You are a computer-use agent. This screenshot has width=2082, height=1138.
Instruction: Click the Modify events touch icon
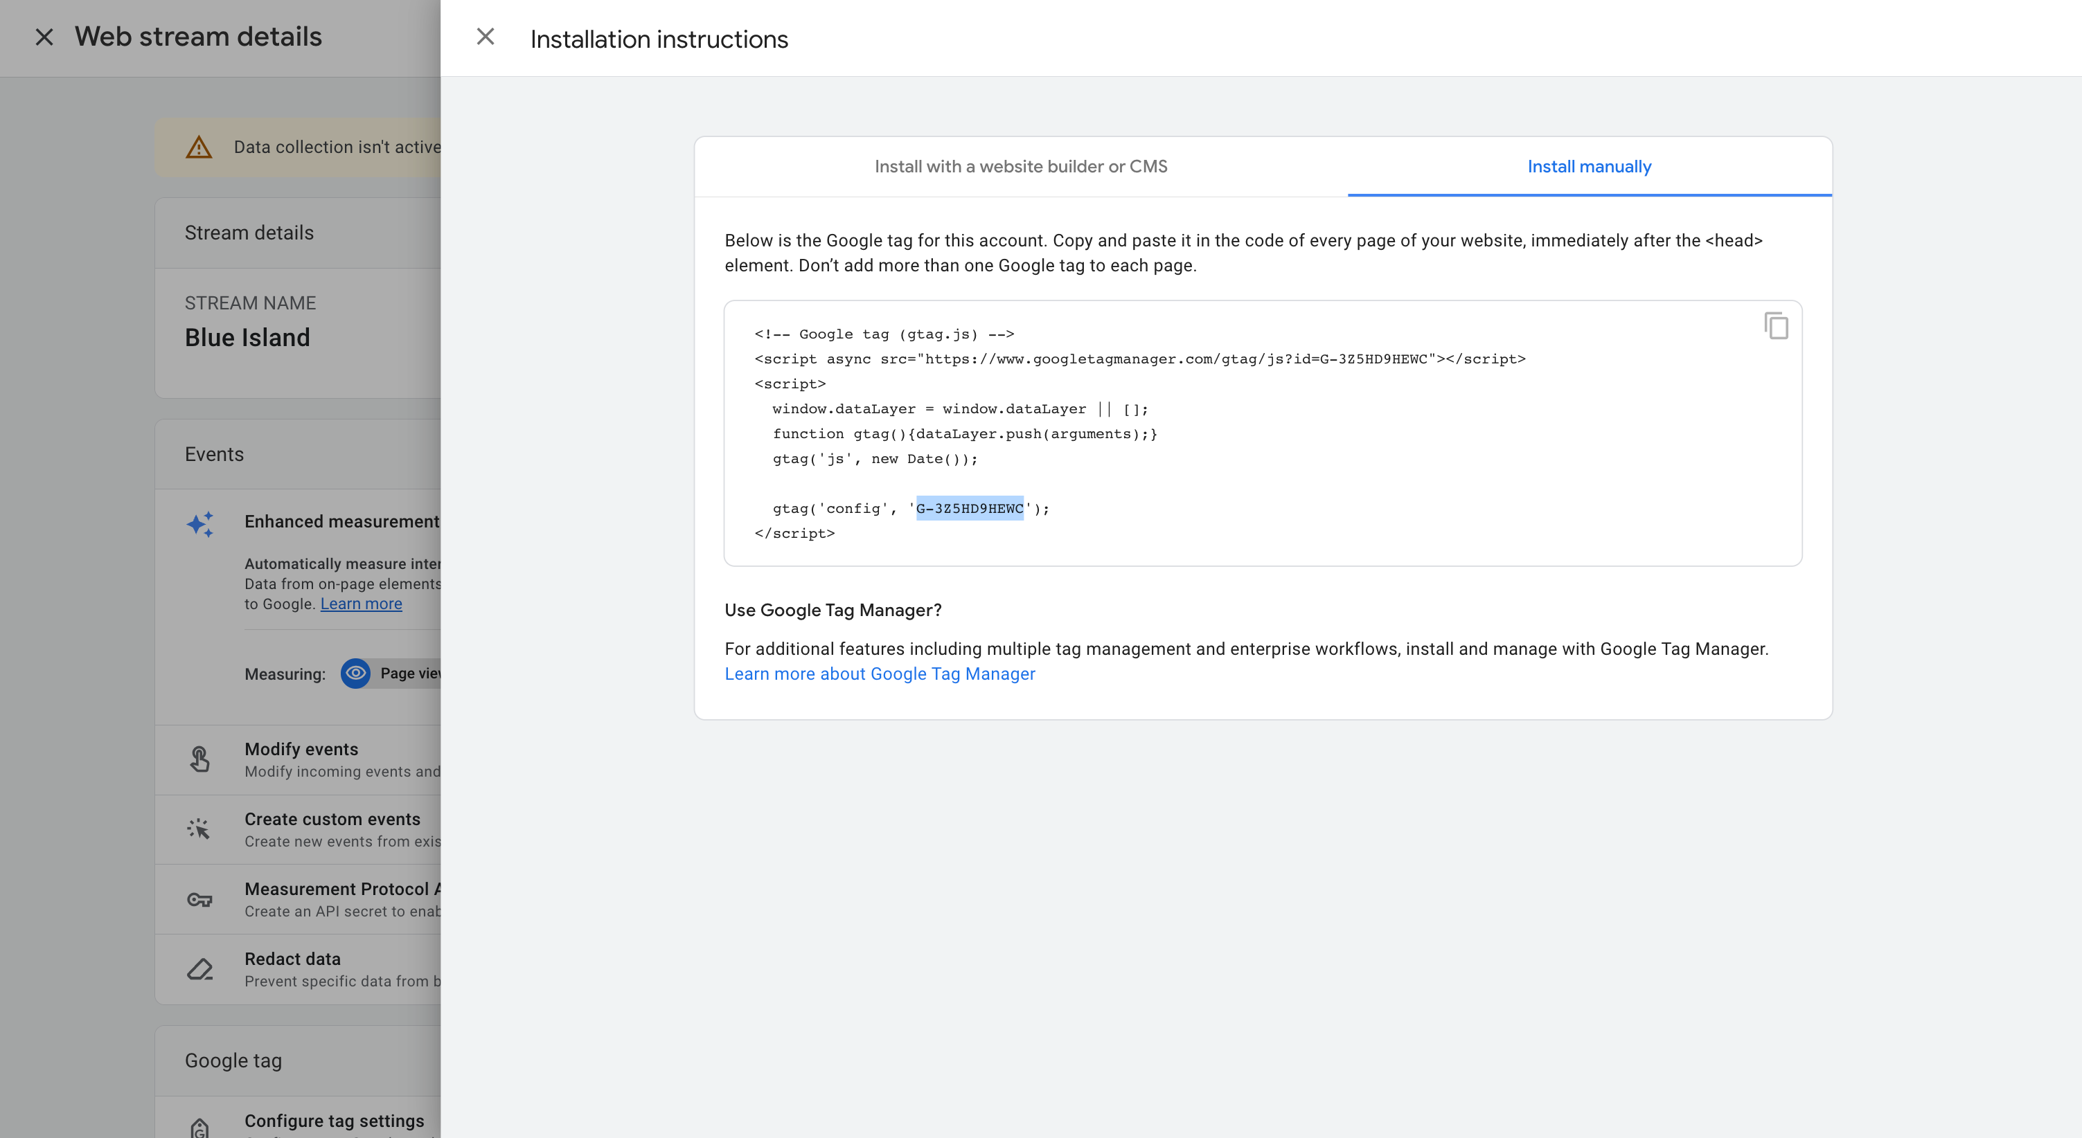point(199,759)
